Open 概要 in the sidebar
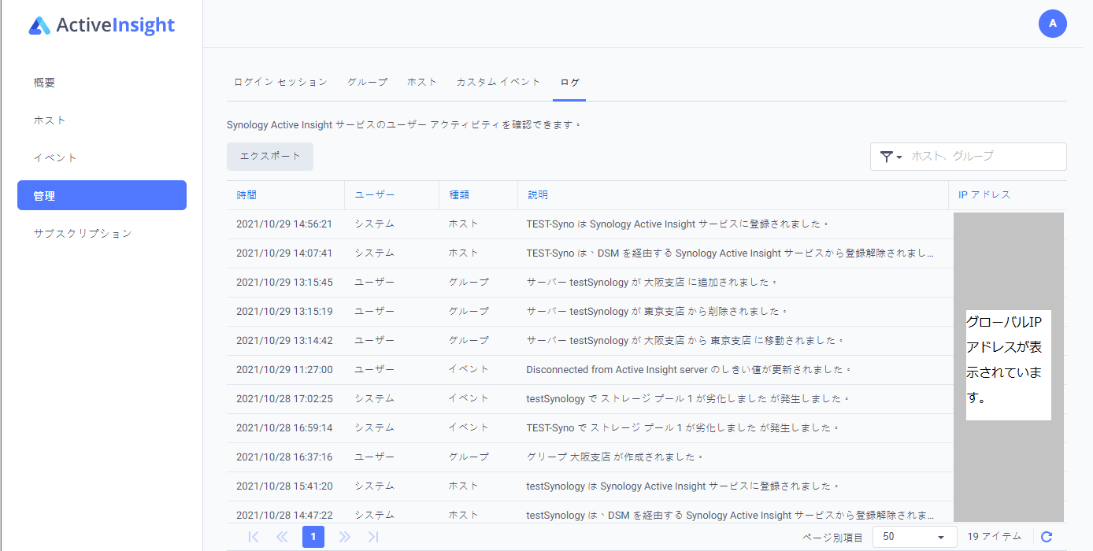This screenshot has width=1093, height=551. click(x=102, y=83)
